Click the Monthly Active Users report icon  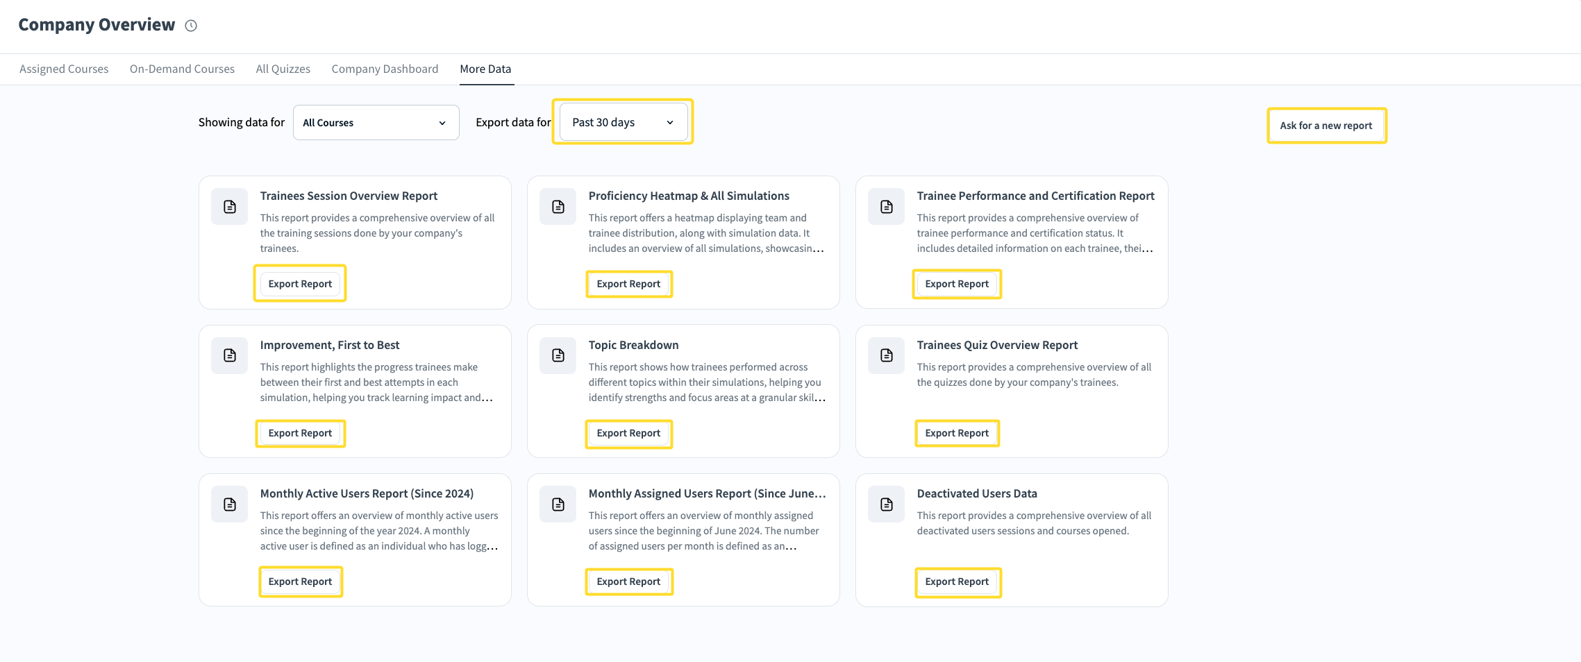[230, 504]
